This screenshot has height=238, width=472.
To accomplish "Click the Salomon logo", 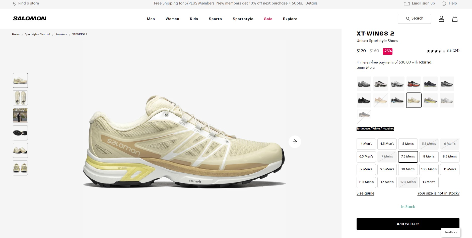I will pyautogui.click(x=30, y=18).
